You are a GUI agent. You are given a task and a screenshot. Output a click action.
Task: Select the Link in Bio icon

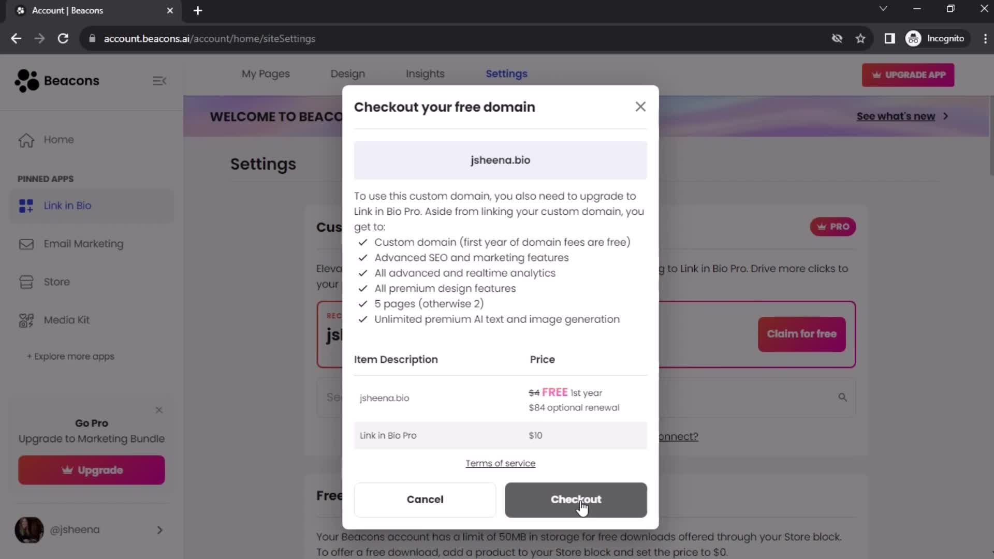[x=25, y=205]
